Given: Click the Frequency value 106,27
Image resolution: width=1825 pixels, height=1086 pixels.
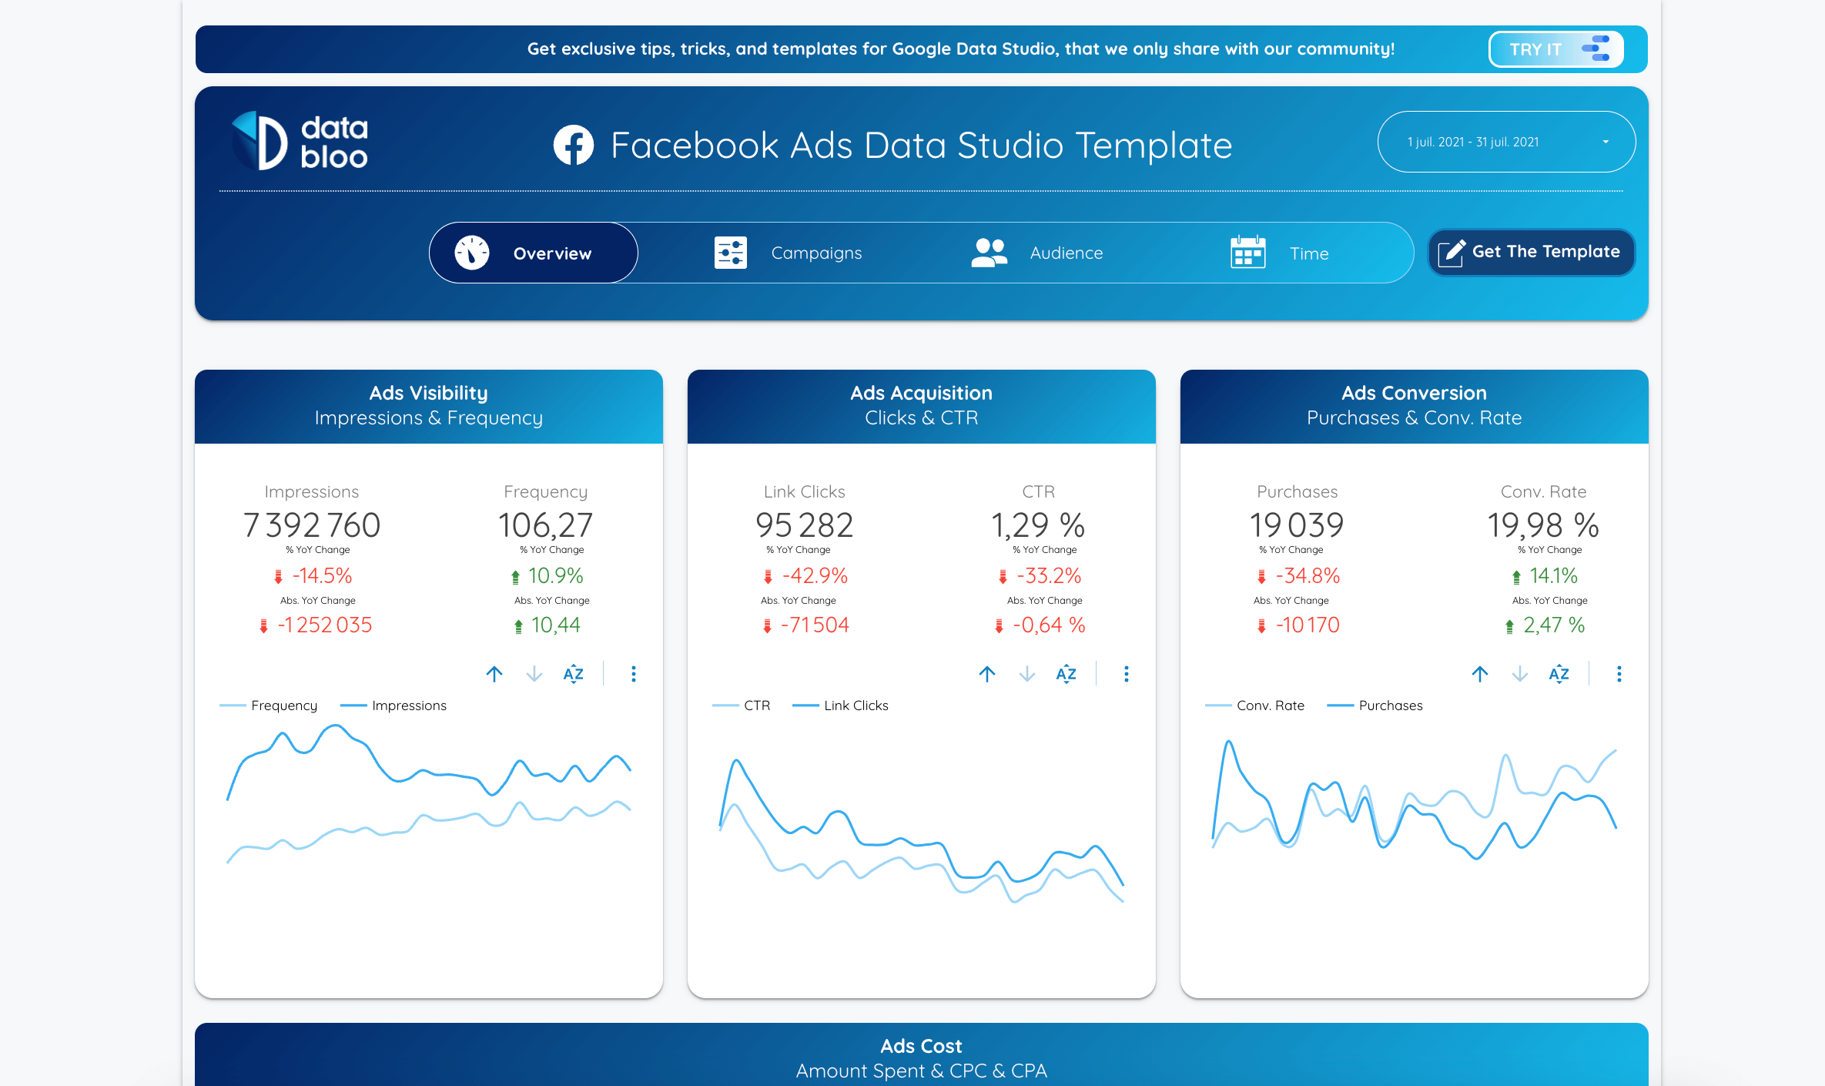Looking at the screenshot, I should pyautogui.click(x=546, y=525).
